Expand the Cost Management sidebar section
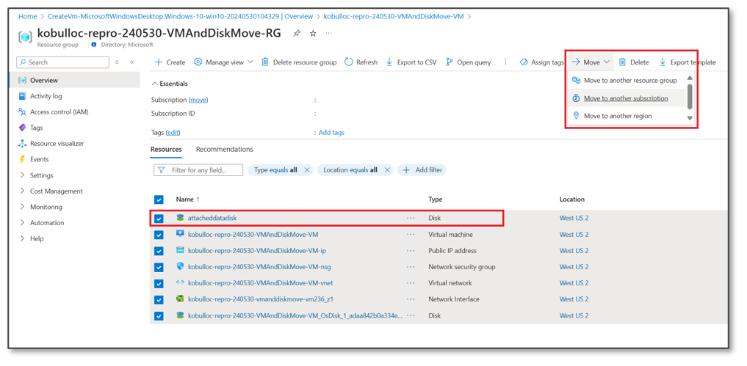Viewport: 747px width, 366px height. pyautogui.click(x=22, y=191)
